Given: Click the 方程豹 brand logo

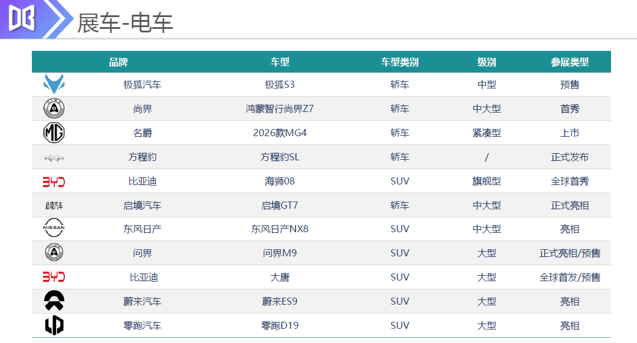Looking at the screenshot, I should pos(54,157).
